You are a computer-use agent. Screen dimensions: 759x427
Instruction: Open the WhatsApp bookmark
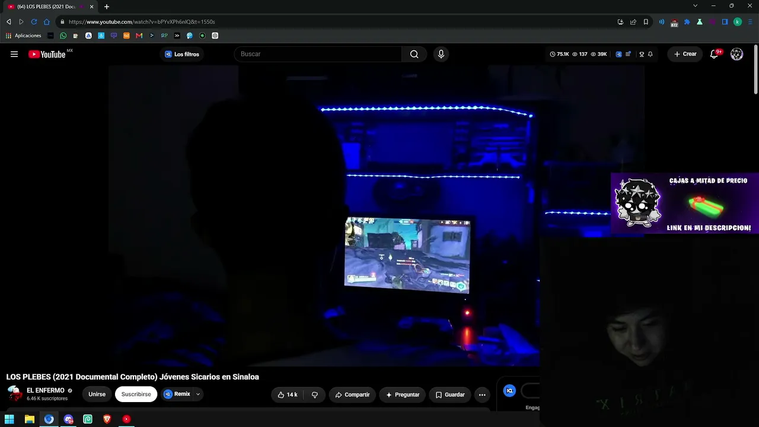[63, 36]
